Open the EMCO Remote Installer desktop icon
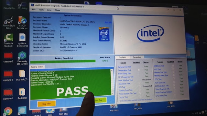Screen dimensions: 207x116 click(22, 23)
